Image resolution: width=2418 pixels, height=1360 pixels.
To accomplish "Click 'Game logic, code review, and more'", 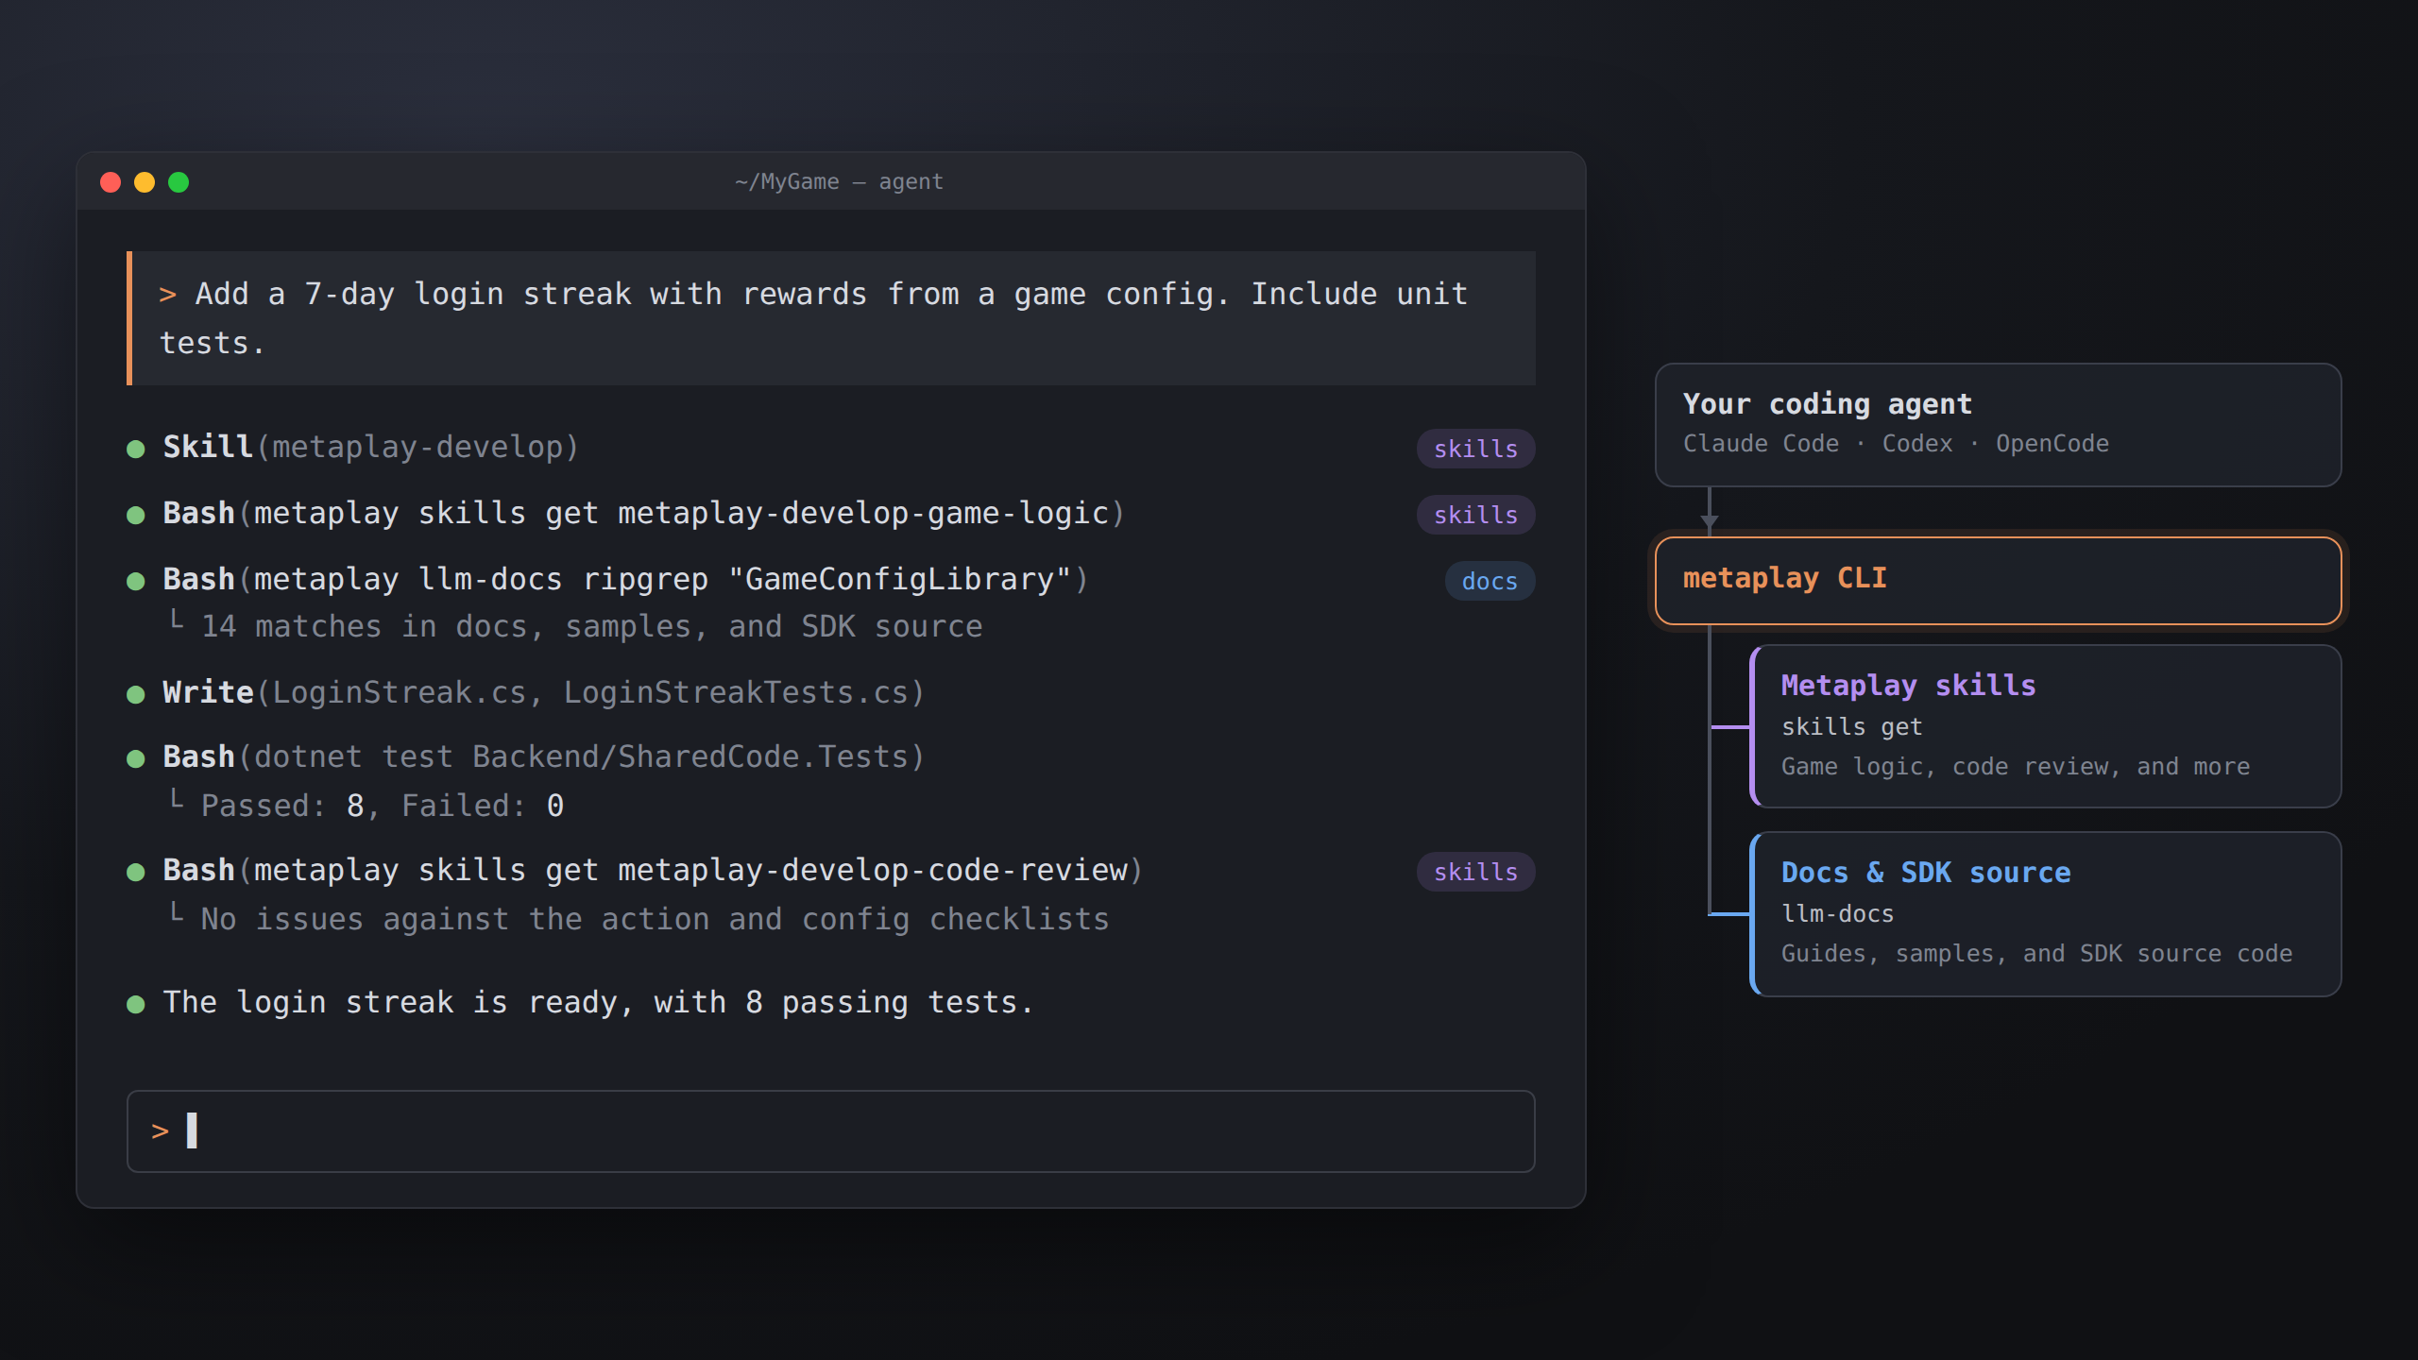I will 2016,767.
